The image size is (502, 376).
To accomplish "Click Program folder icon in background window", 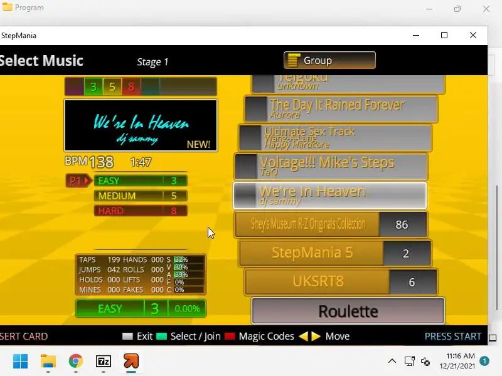I will (8, 7).
